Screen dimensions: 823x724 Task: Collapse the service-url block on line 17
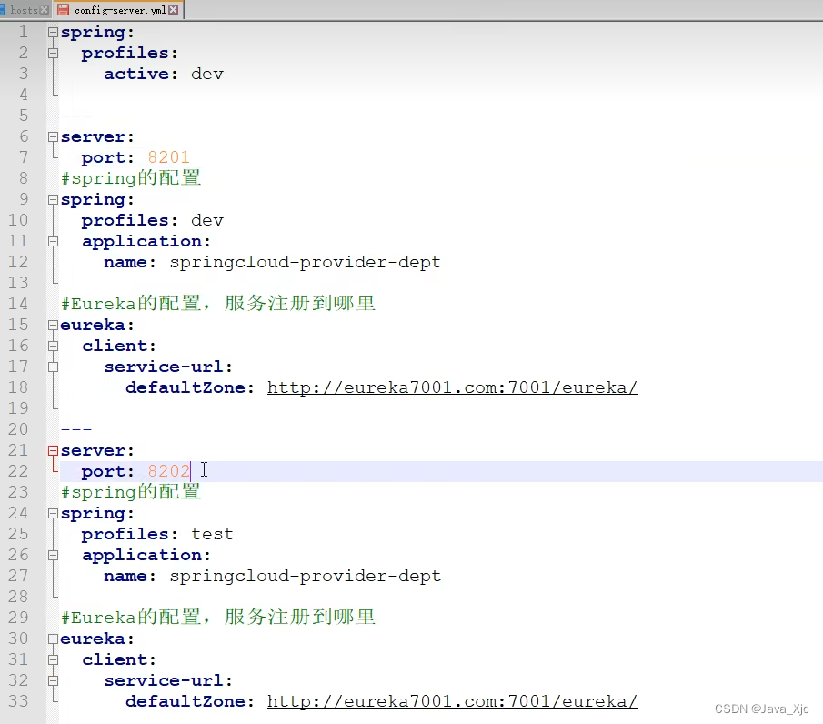[53, 367]
